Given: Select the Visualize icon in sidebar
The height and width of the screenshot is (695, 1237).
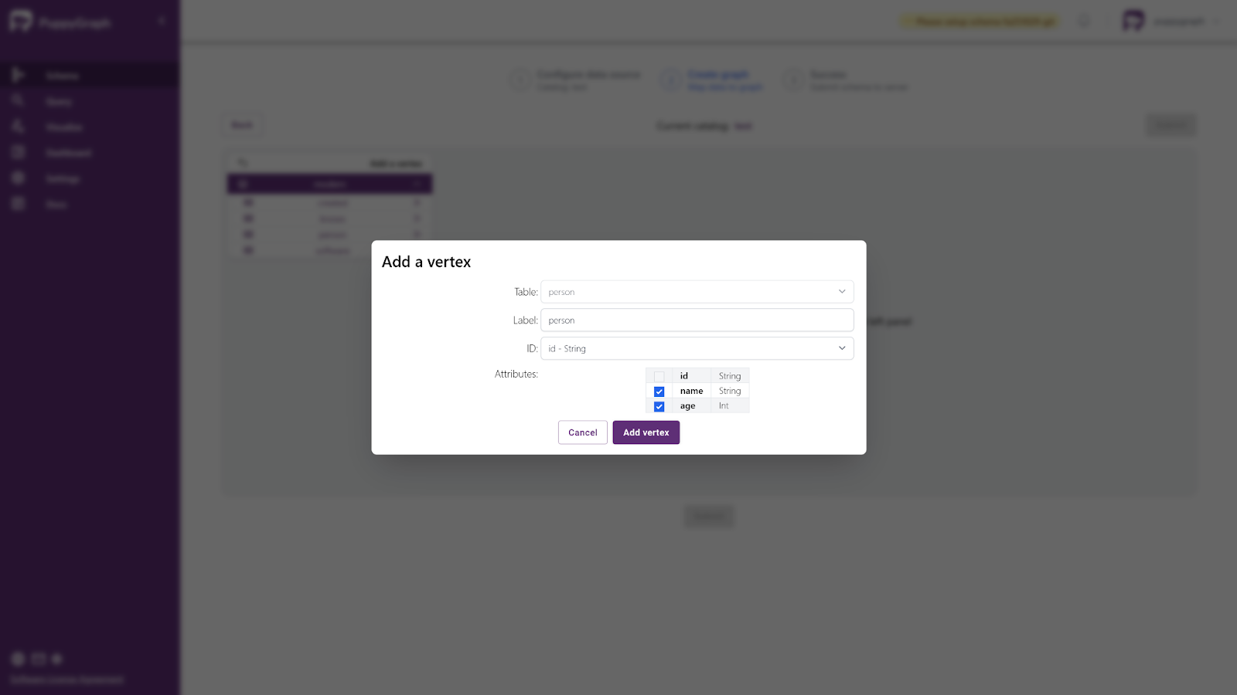Looking at the screenshot, I should pos(19,127).
